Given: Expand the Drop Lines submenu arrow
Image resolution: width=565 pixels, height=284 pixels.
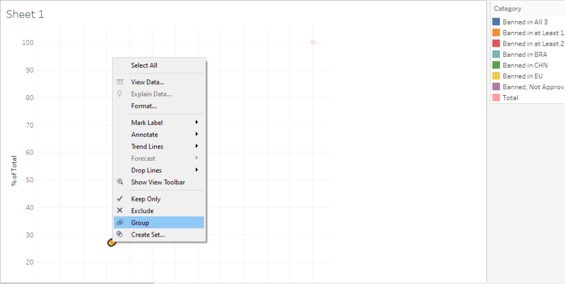Looking at the screenshot, I should tap(197, 170).
